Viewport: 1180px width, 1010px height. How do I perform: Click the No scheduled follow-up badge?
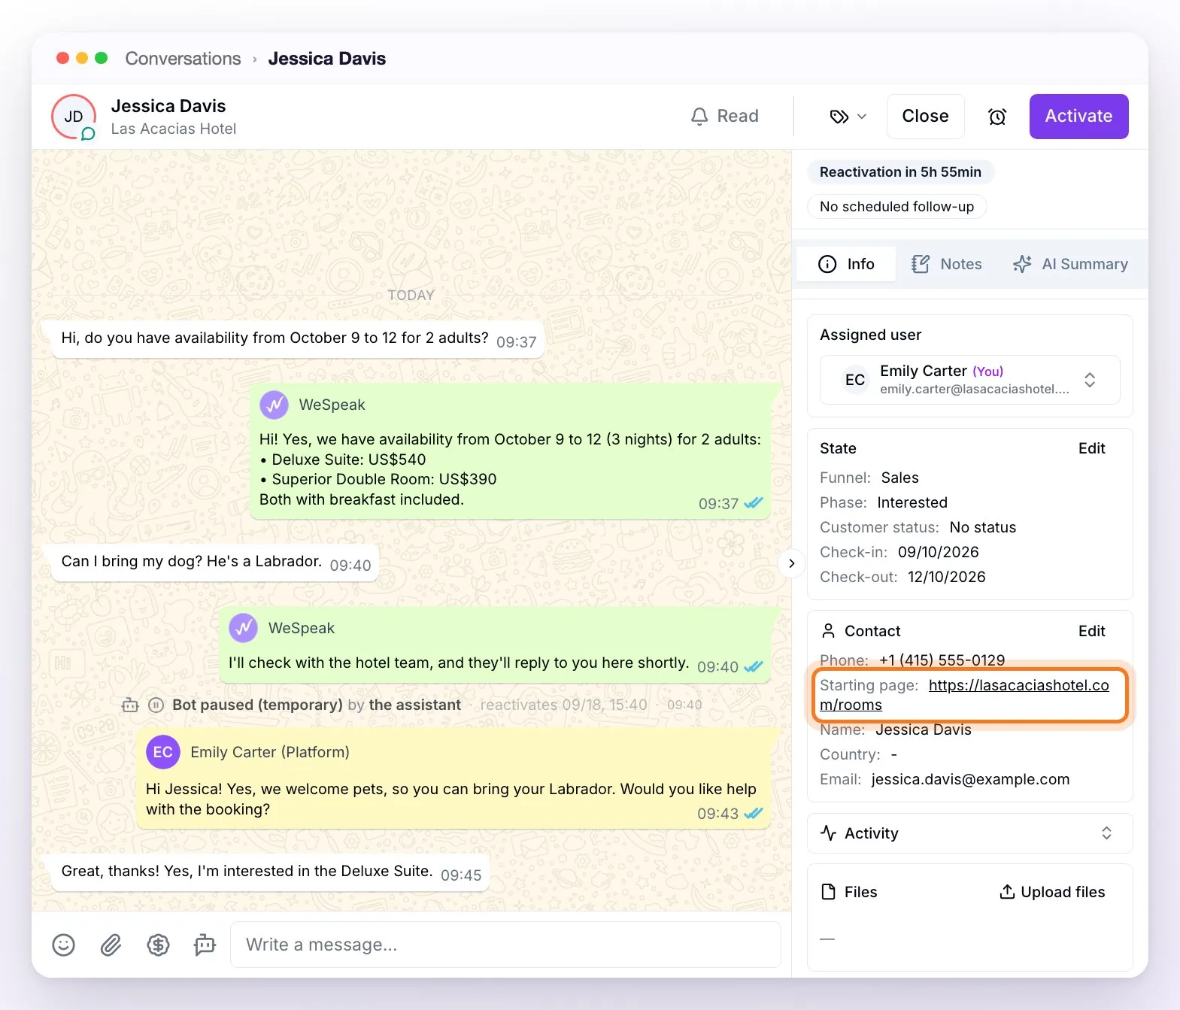coord(896,207)
